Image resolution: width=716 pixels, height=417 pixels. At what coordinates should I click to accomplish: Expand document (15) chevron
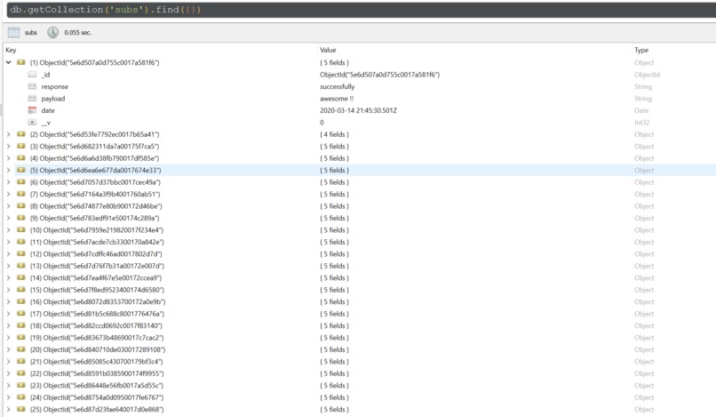(8, 290)
